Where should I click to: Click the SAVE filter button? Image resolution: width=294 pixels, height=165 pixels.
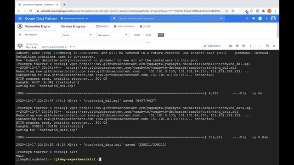148,35
